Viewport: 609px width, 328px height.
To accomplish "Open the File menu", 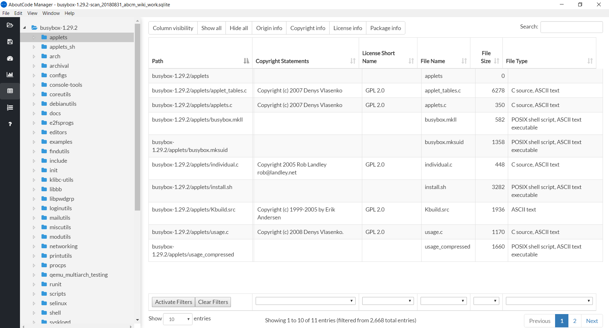I will (x=6, y=13).
